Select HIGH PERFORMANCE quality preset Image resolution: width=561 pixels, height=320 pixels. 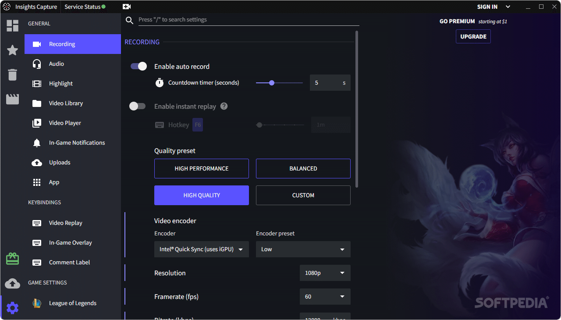coord(202,168)
